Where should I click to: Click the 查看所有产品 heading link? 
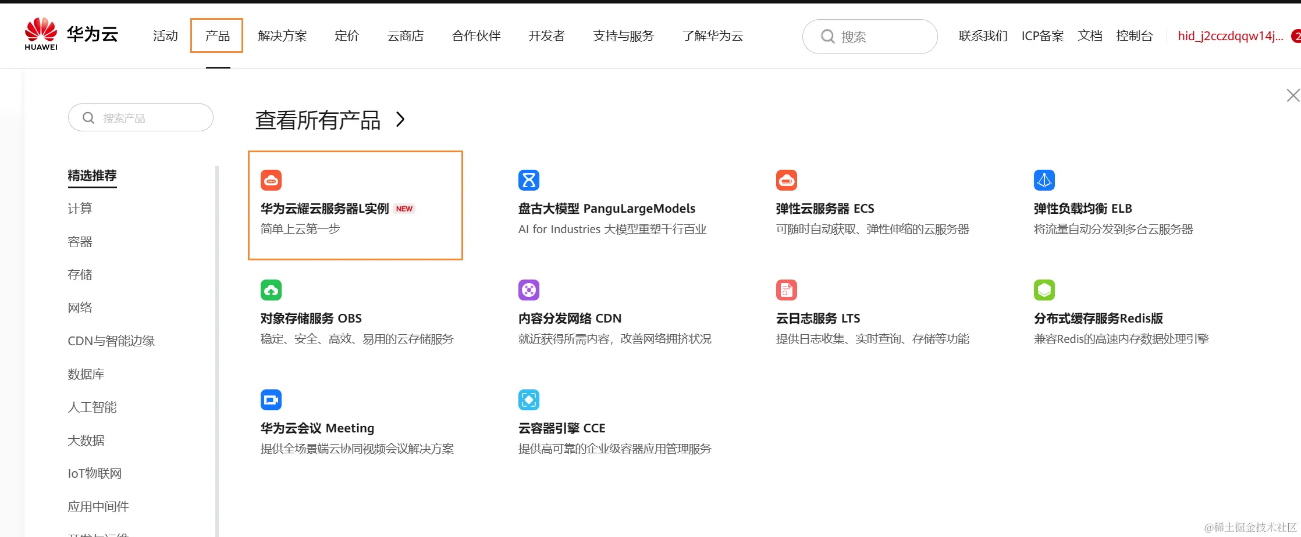[x=318, y=120]
